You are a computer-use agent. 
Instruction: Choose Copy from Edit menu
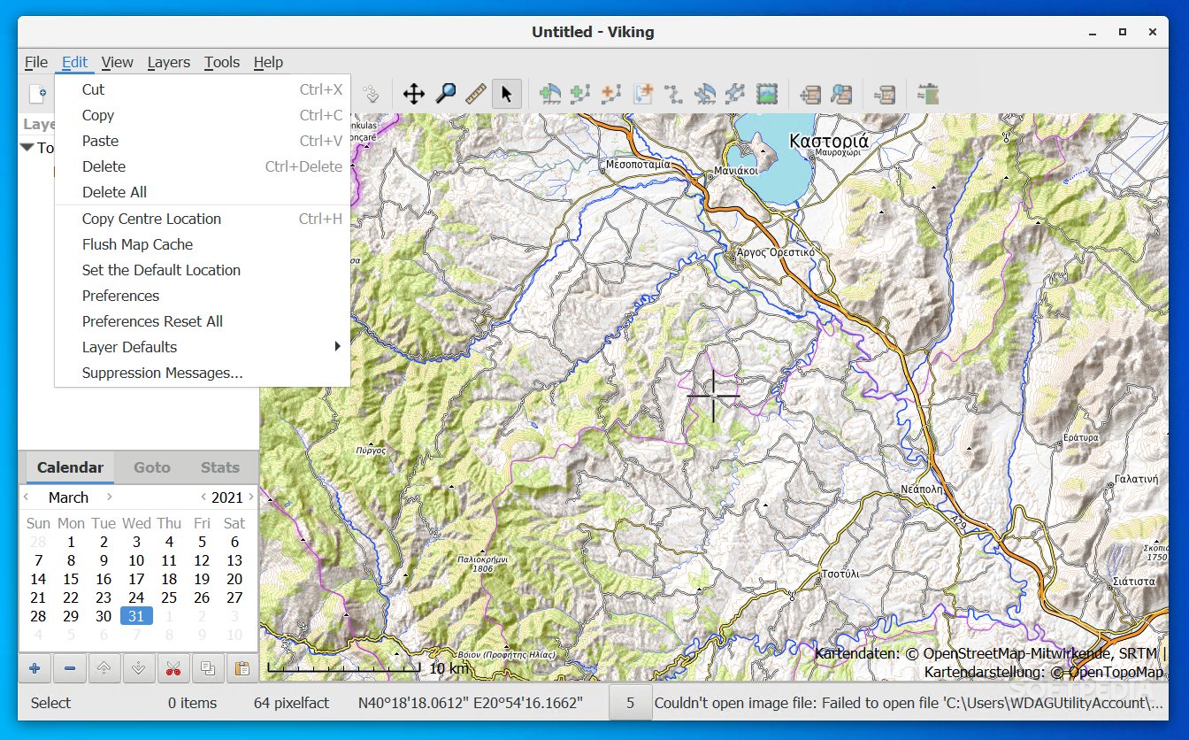click(203, 115)
